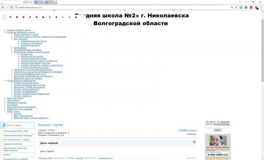The width and height of the screenshot is (264, 160).
Task: Open the Финансово-хозяйственная деятельность link
Action: (33, 76)
